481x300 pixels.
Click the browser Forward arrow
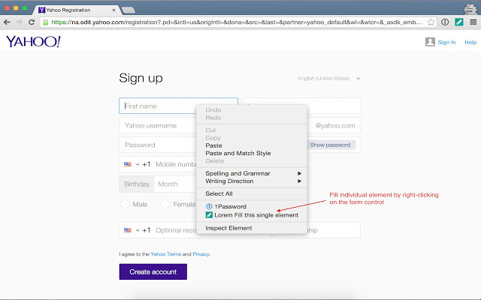click(20, 22)
